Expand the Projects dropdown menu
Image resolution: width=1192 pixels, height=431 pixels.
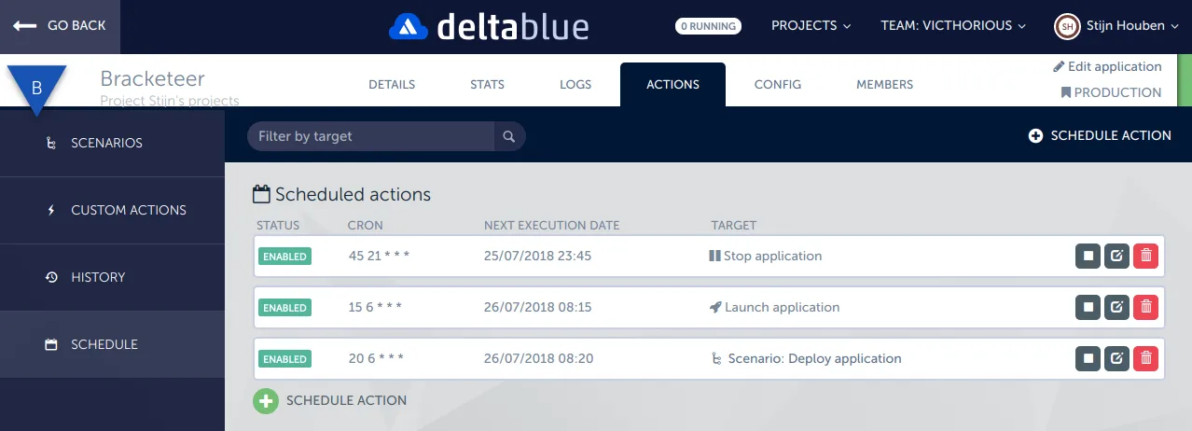click(x=811, y=26)
